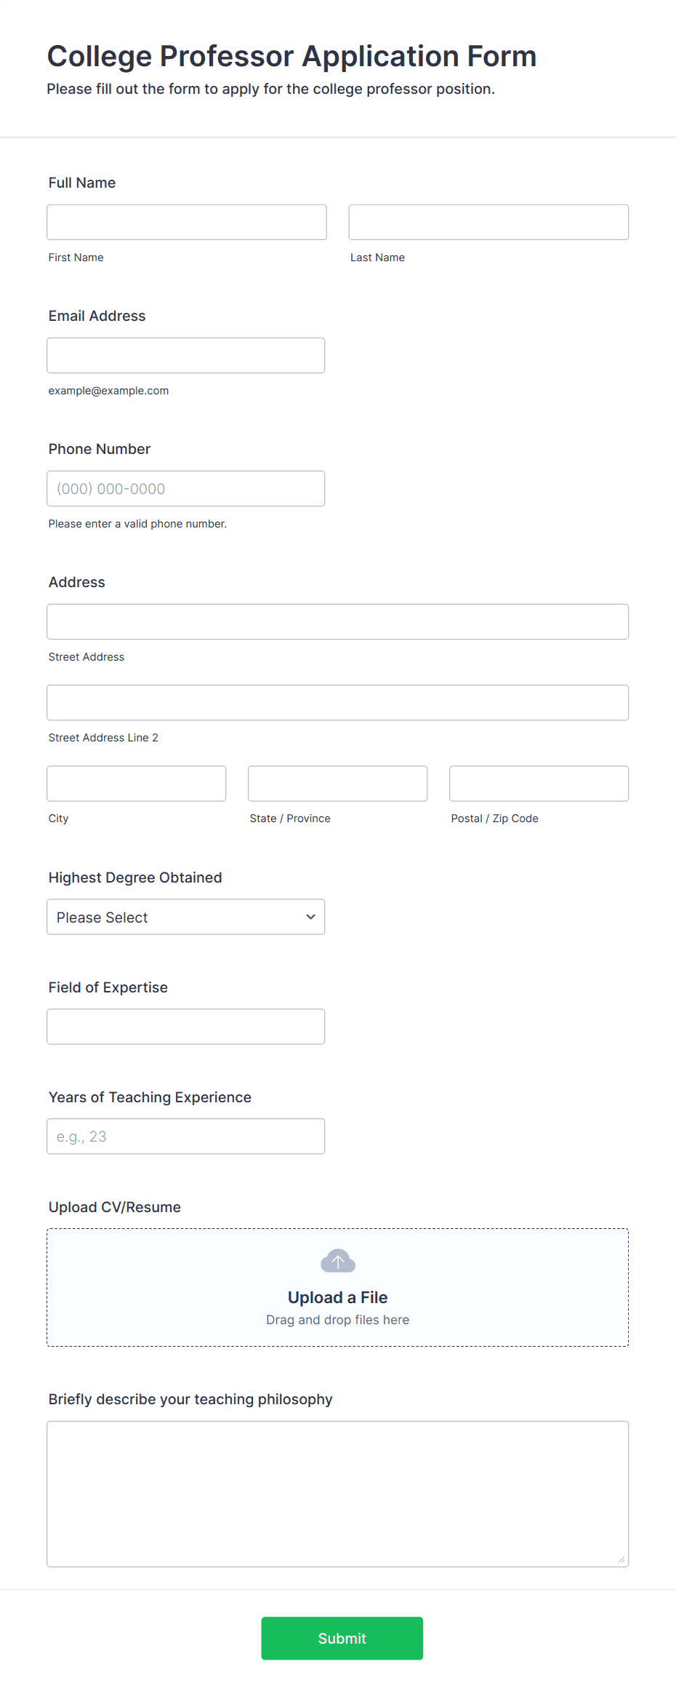Select the Phone Number field

[186, 488]
